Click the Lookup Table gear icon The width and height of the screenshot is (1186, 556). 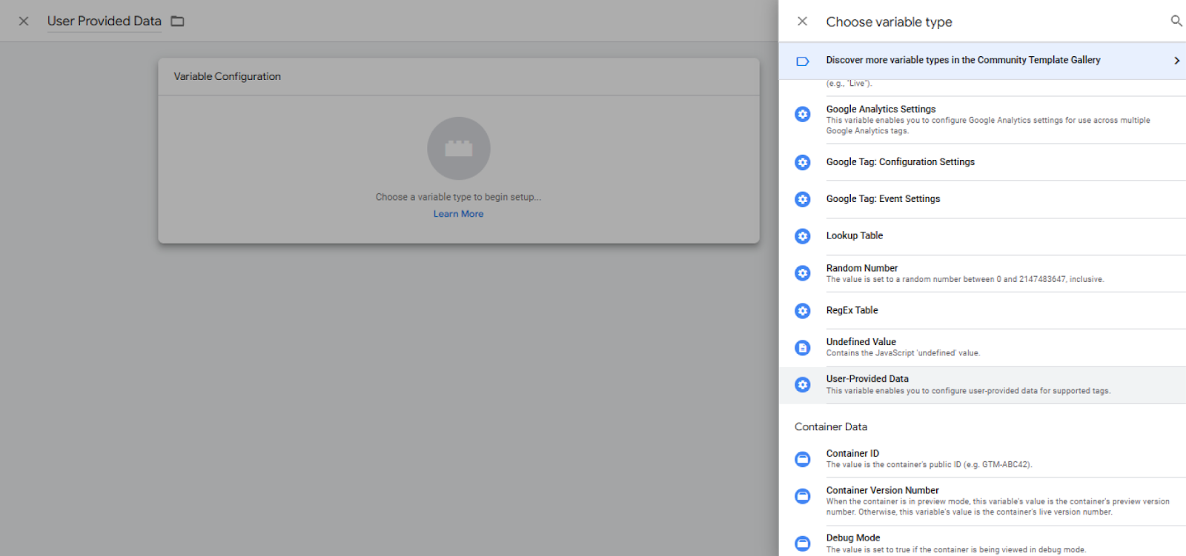coord(803,236)
